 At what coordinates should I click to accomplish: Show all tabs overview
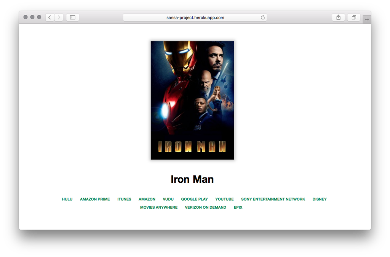point(354,18)
